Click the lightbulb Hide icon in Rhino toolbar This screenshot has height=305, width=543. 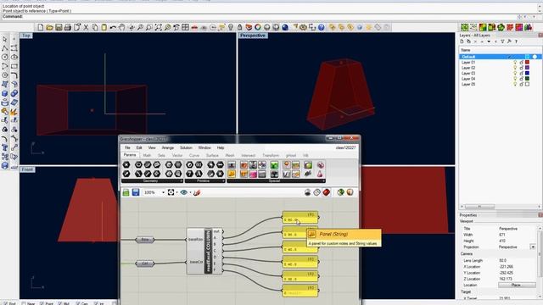231,27
